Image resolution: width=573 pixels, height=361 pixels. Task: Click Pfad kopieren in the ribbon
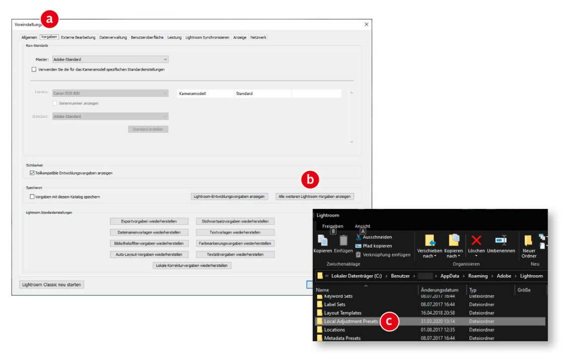pos(374,246)
